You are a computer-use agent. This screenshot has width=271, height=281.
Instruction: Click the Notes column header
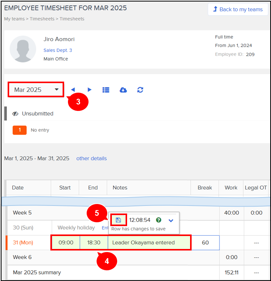pyautogui.click(x=149, y=188)
